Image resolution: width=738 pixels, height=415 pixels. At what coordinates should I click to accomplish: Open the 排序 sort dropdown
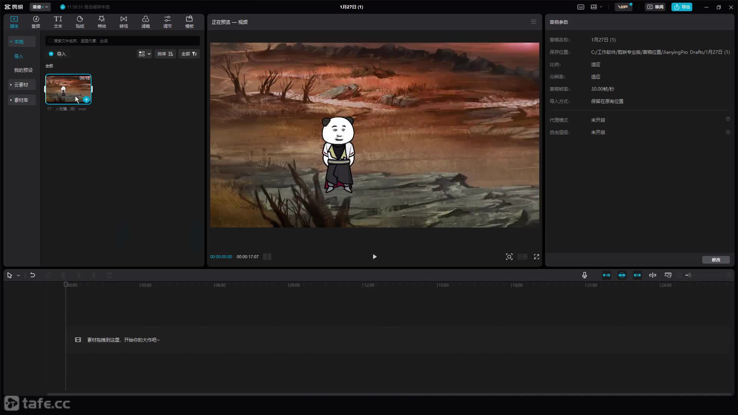(165, 54)
